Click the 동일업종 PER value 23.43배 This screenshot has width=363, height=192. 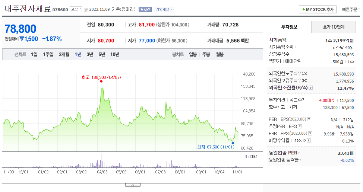point(345,153)
